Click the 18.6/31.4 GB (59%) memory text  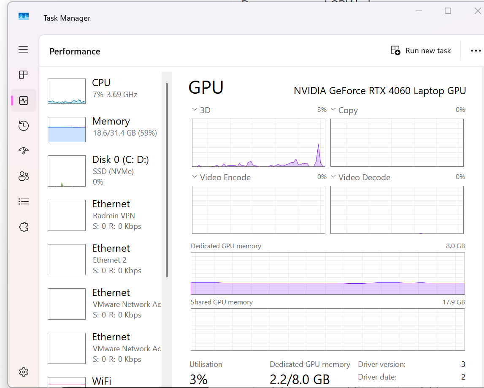pyautogui.click(x=125, y=133)
